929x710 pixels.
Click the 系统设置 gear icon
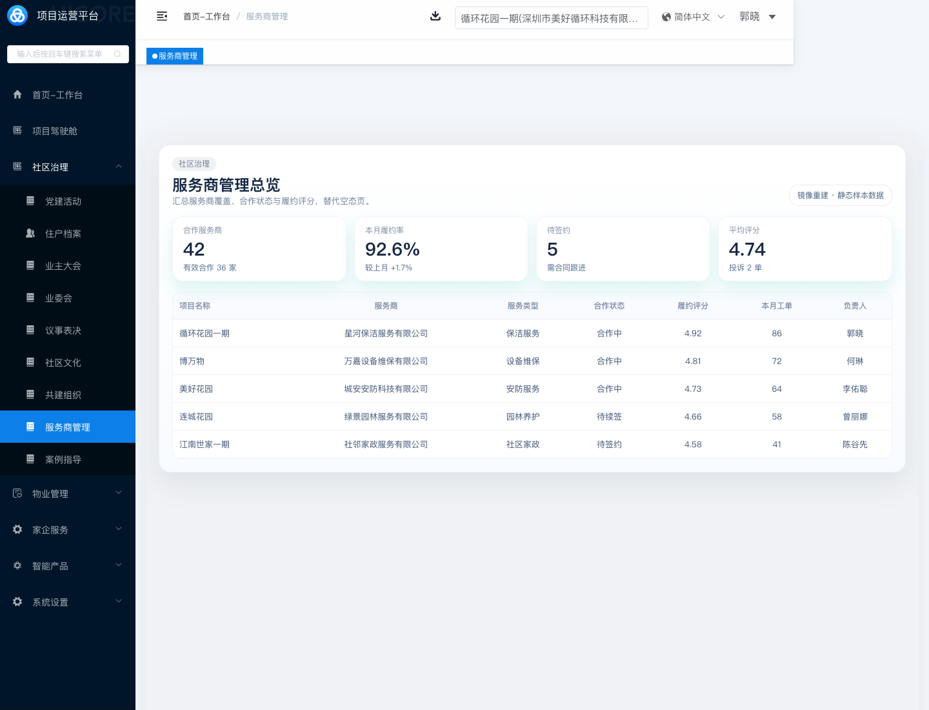coord(17,602)
